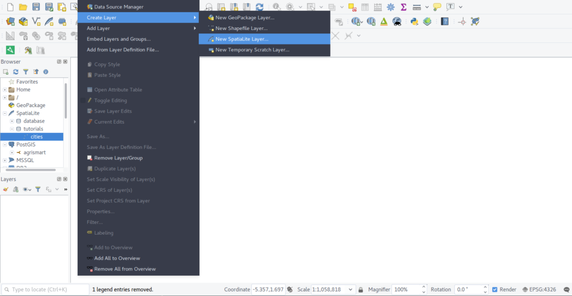Open the Help Contents book icon

[444, 22]
